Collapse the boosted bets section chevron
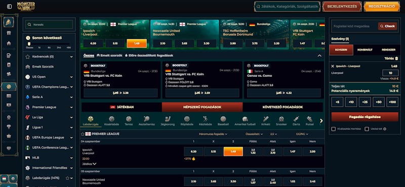 tap(319, 56)
